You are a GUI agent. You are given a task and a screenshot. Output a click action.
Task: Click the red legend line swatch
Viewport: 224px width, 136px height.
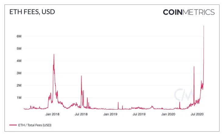pyautogui.click(x=13, y=125)
